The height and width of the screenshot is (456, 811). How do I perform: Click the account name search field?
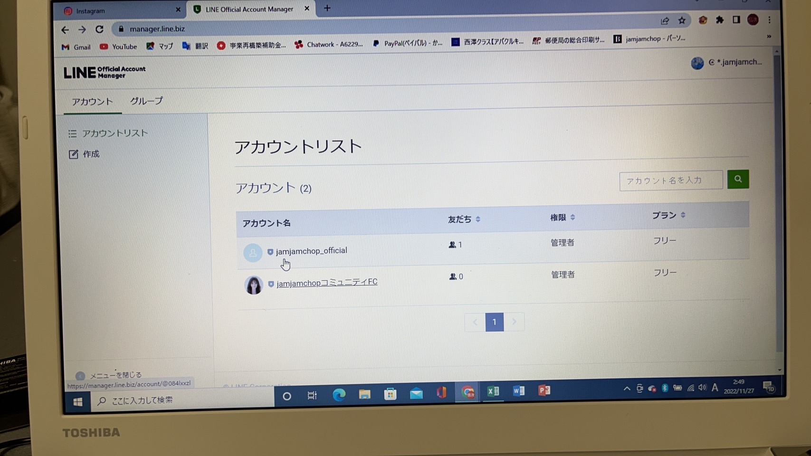point(671,180)
